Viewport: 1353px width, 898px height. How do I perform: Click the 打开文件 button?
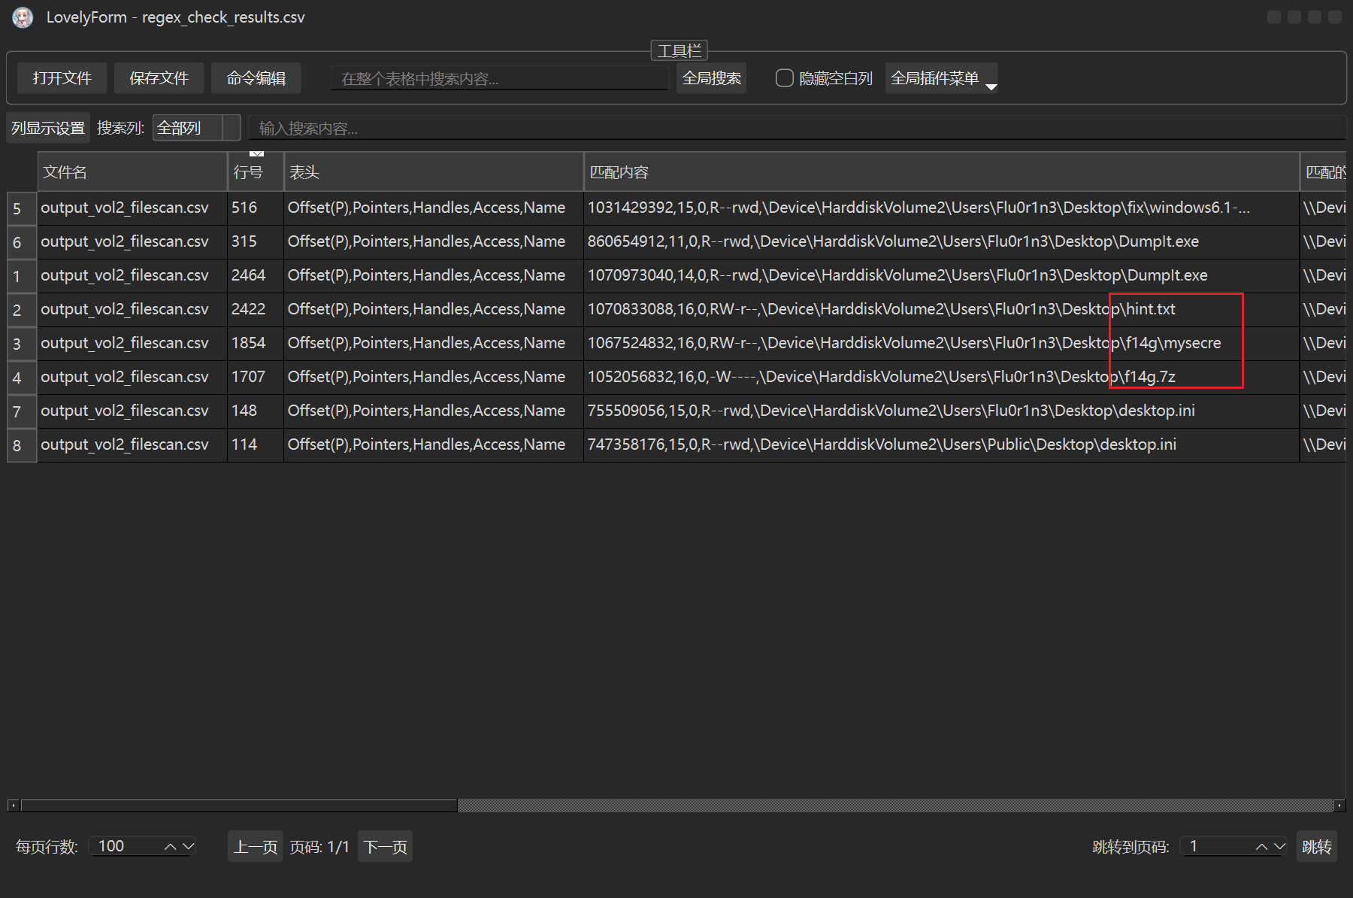tap(62, 78)
